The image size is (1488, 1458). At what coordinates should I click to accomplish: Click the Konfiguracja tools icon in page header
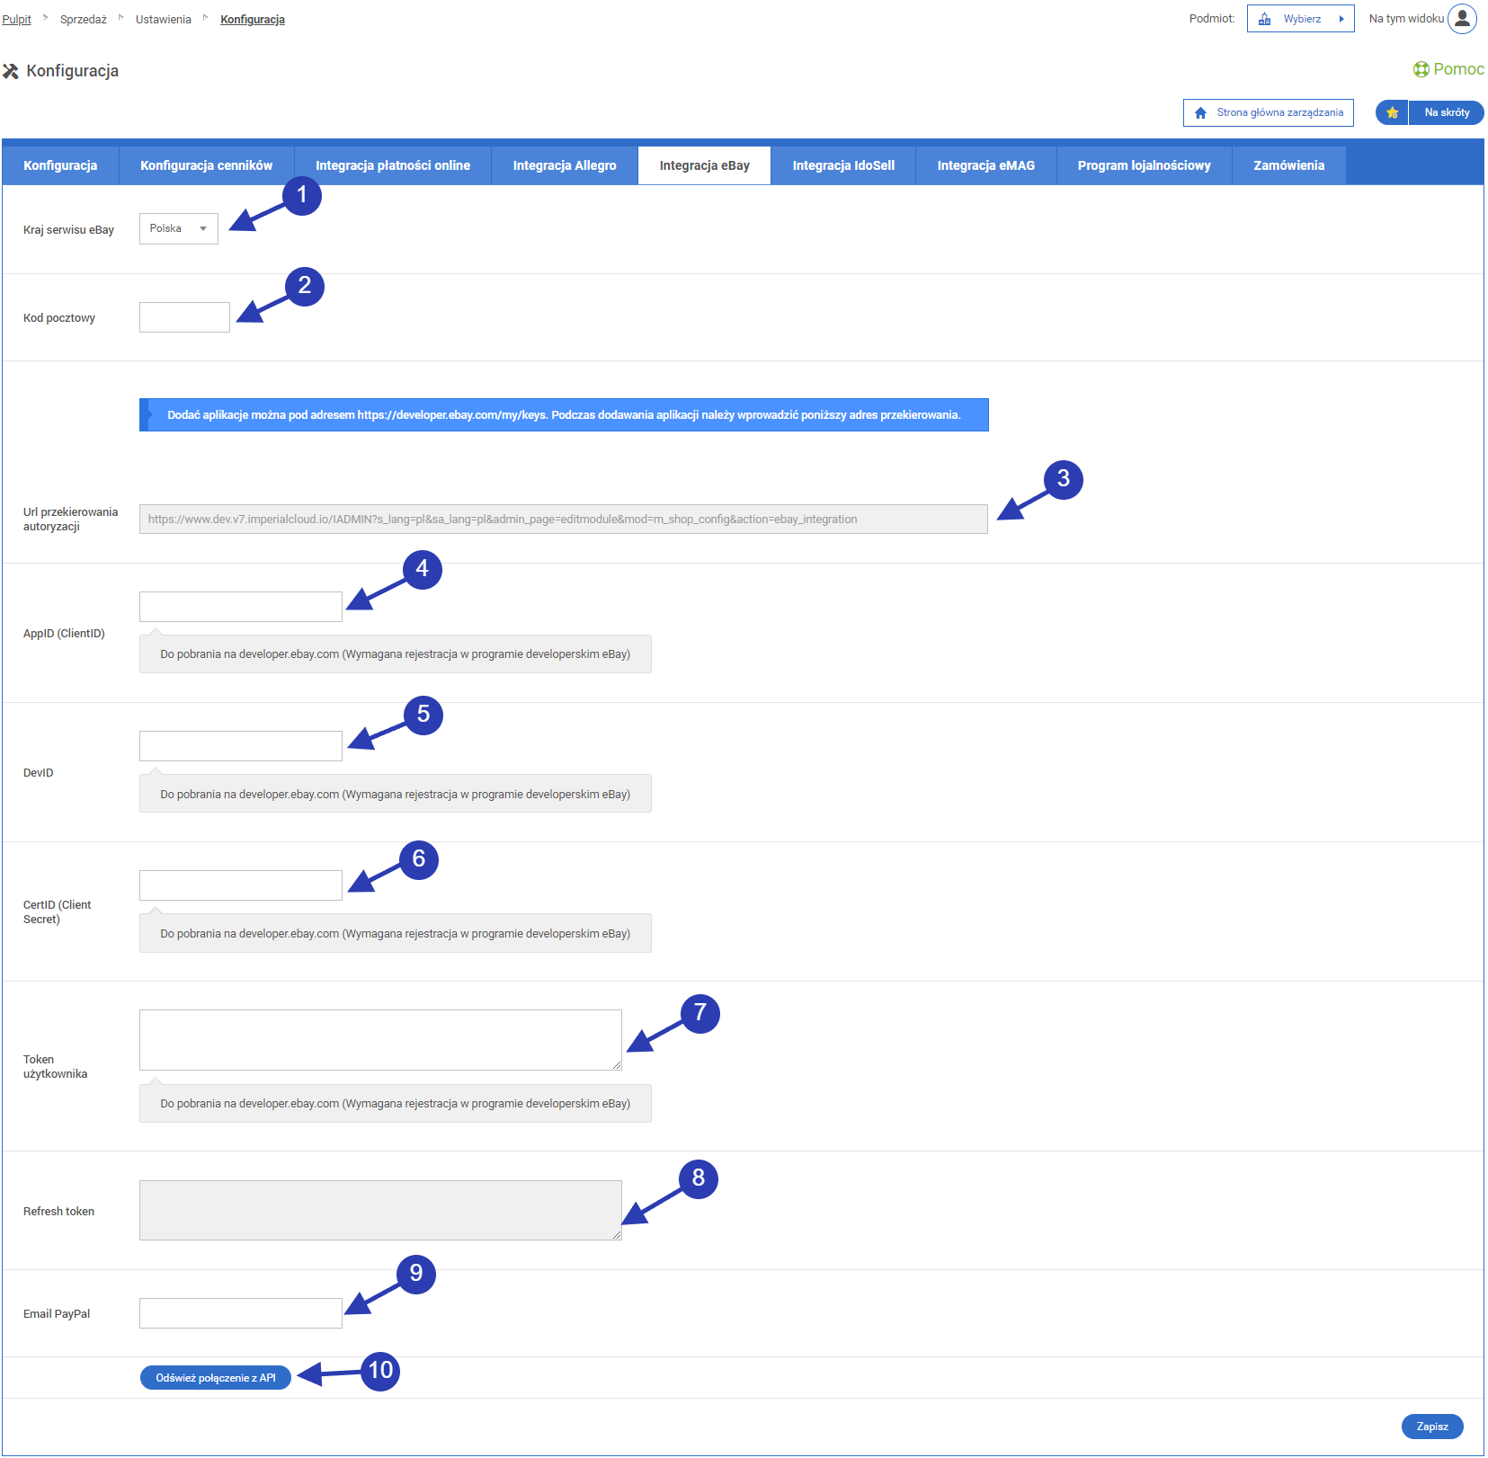pos(11,71)
